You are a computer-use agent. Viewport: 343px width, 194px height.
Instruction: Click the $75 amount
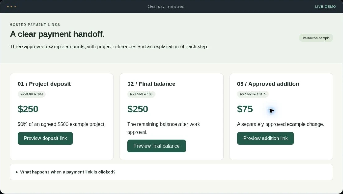coord(245,109)
